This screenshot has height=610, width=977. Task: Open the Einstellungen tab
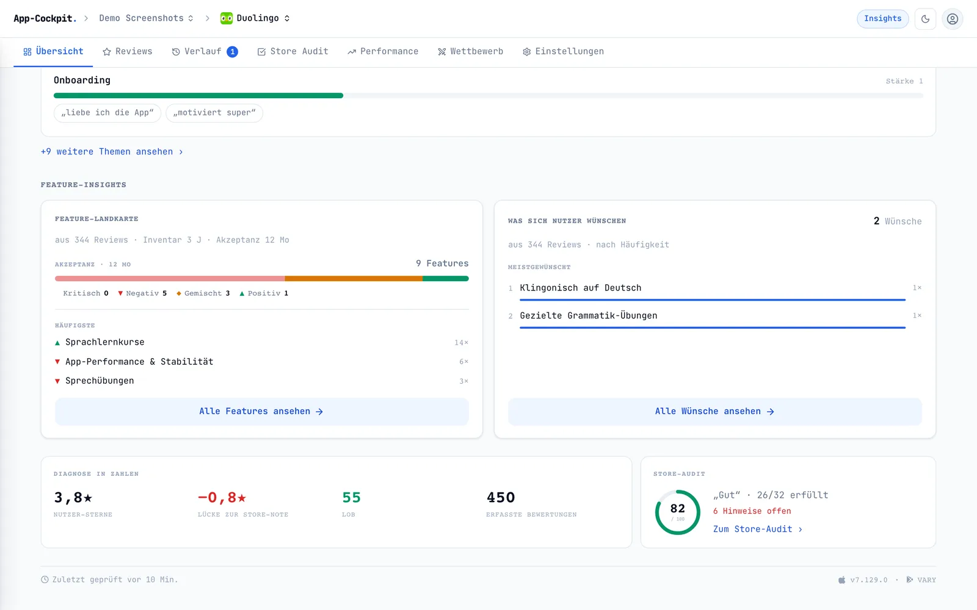click(563, 51)
